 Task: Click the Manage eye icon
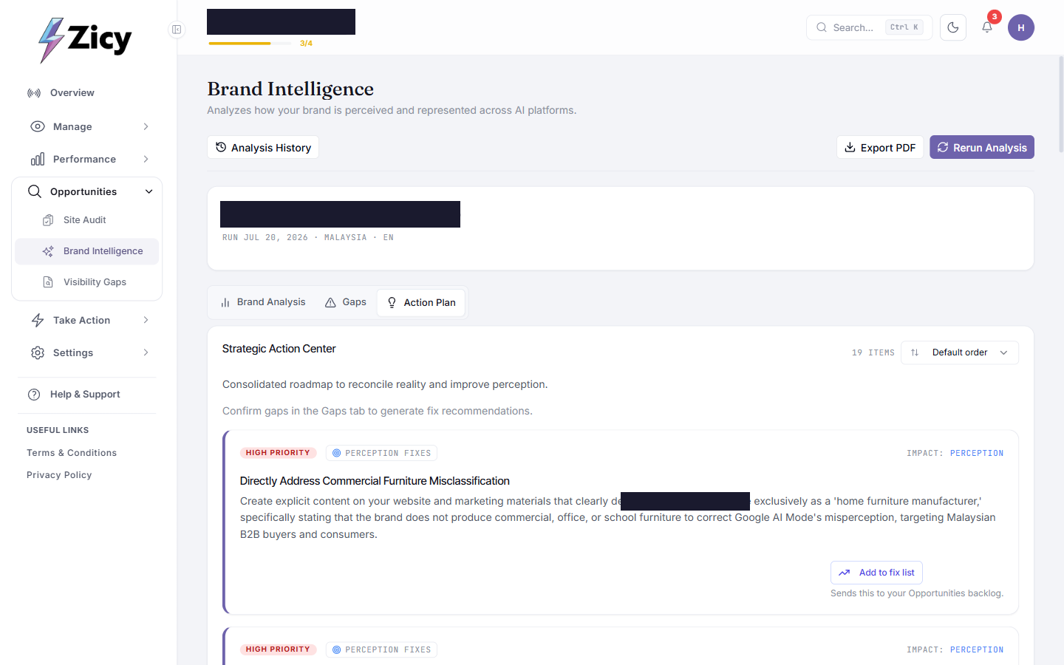38,126
